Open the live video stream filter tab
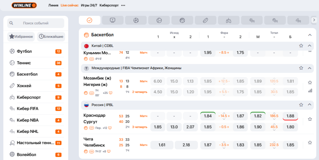The height and width of the screenshot is (160, 319). [x=113, y=20]
